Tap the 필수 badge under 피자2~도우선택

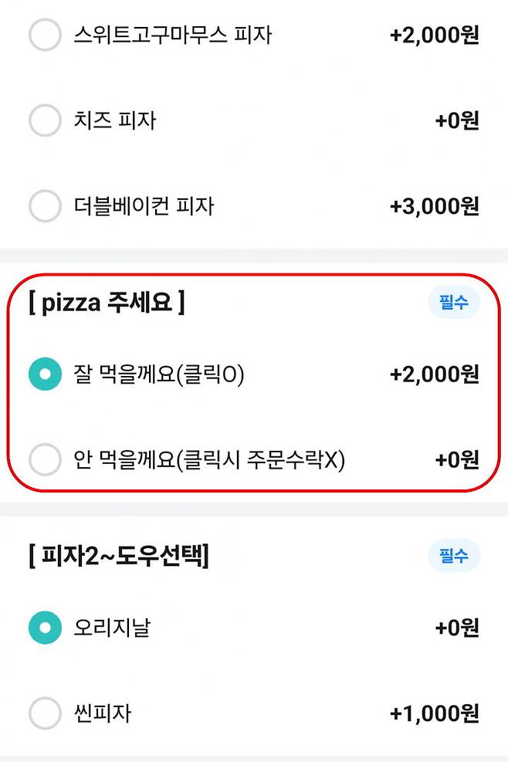(454, 556)
